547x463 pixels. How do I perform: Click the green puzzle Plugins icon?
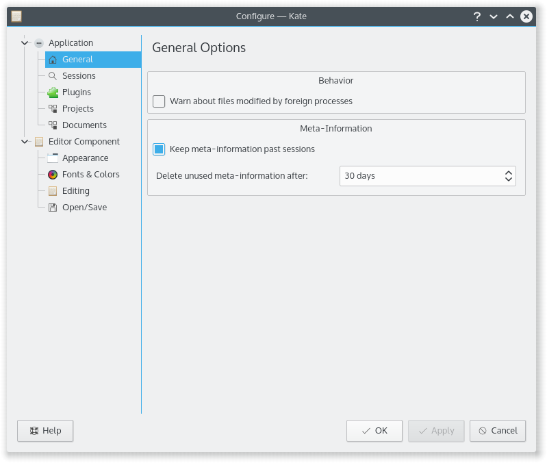click(x=53, y=92)
